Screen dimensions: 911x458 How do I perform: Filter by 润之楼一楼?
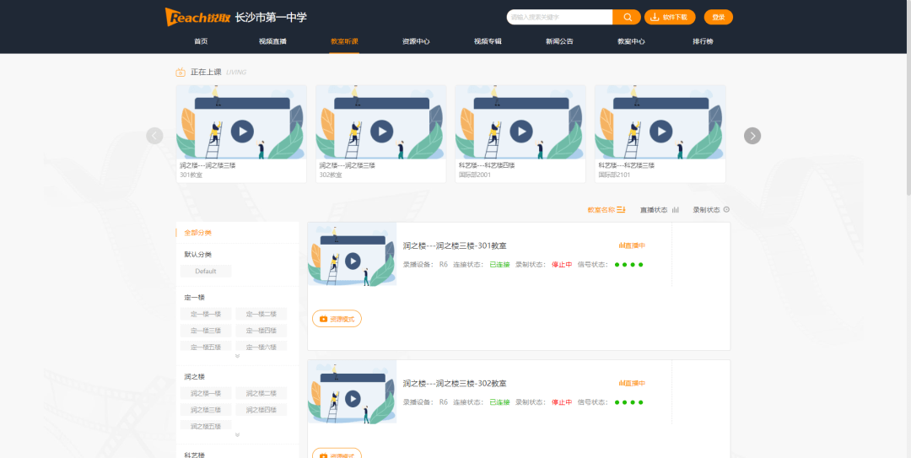point(206,393)
